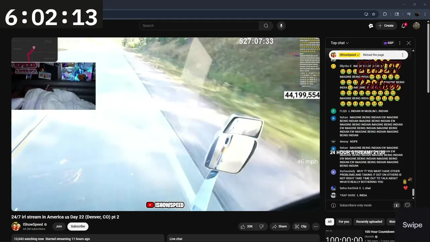This screenshot has height=242, width=430.
Task: Open the Chrome profile avatar
Action: (417, 14)
